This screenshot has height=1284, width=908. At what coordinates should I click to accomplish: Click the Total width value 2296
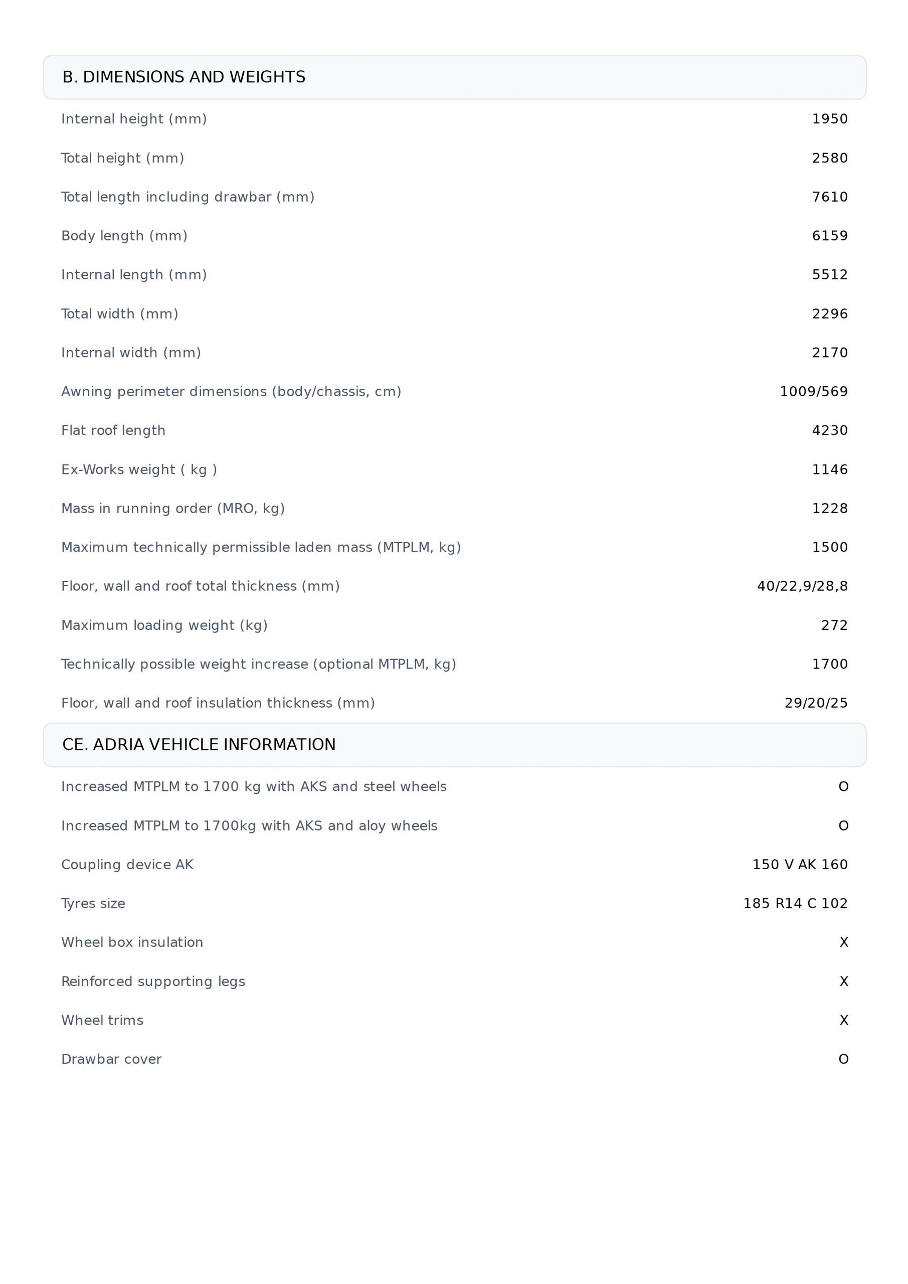830,314
